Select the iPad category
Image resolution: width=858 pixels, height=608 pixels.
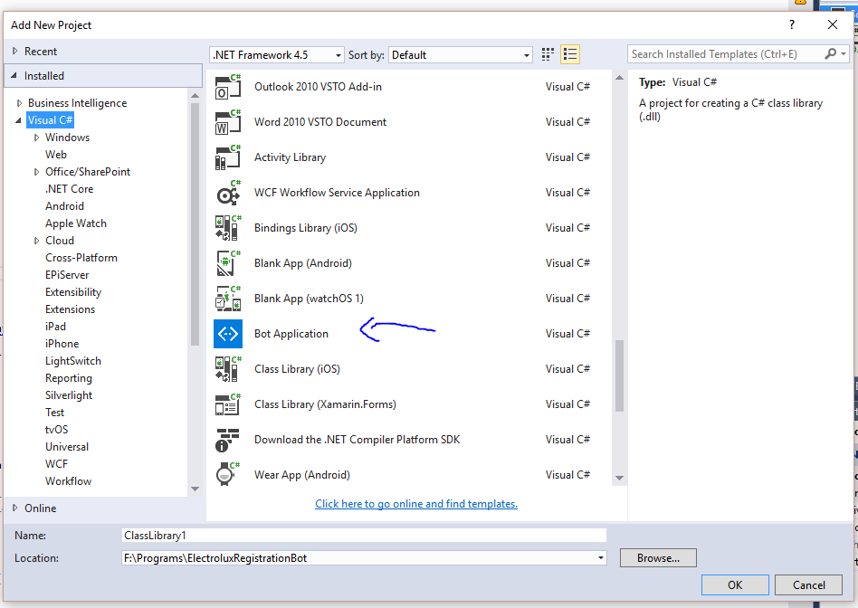55,327
